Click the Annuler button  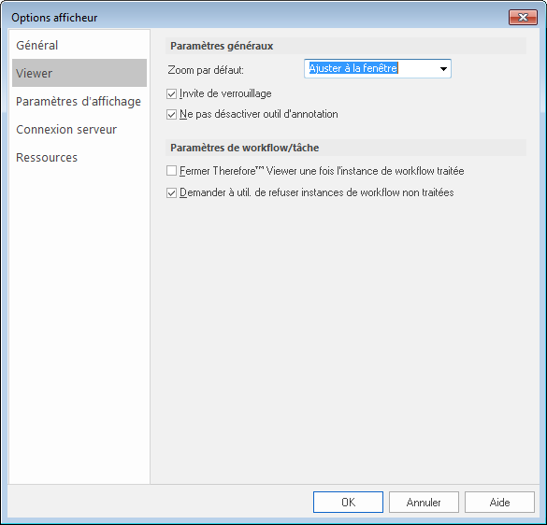(424, 502)
